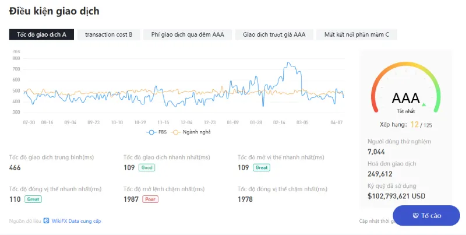Click the Tốc độ mở lệnh chậm nhất label
The width and height of the screenshot is (466, 235).
[x=164, y=189]
